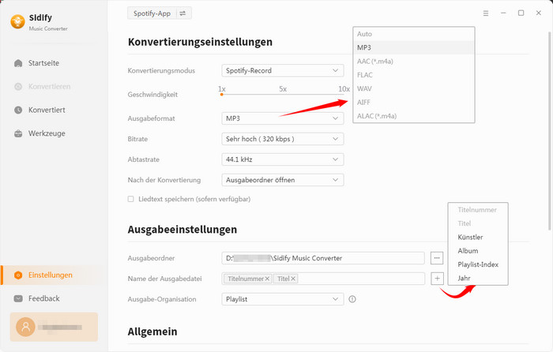Click the Einstellungen hexagon icon
Image resolution: width=553 pixels, height=352 pixels.
(18, 275)
